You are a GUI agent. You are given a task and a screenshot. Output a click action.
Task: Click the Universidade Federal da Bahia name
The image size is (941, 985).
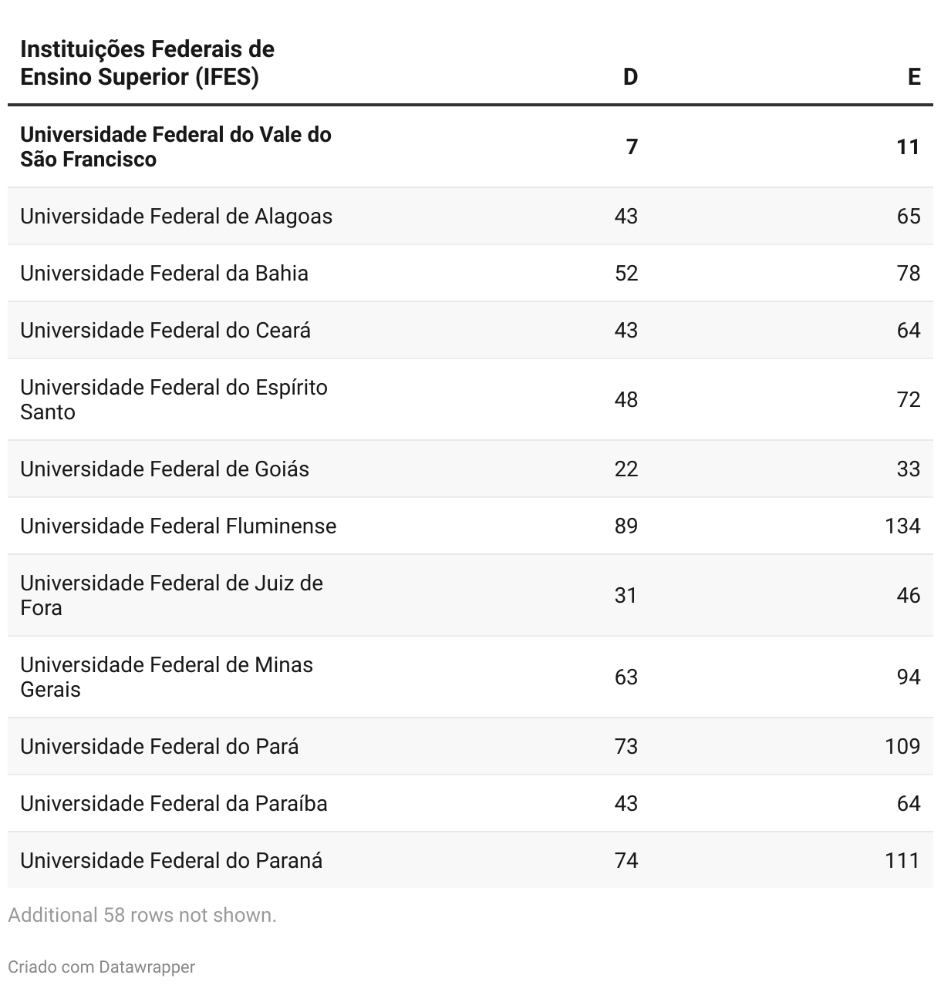(x=164, y=273)
